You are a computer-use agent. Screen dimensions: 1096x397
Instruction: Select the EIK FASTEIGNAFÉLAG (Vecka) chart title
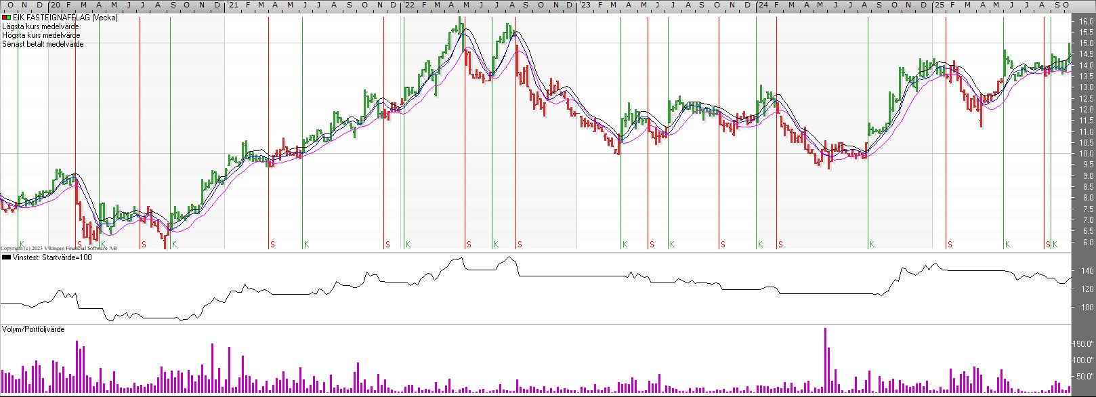click(65, 18)
